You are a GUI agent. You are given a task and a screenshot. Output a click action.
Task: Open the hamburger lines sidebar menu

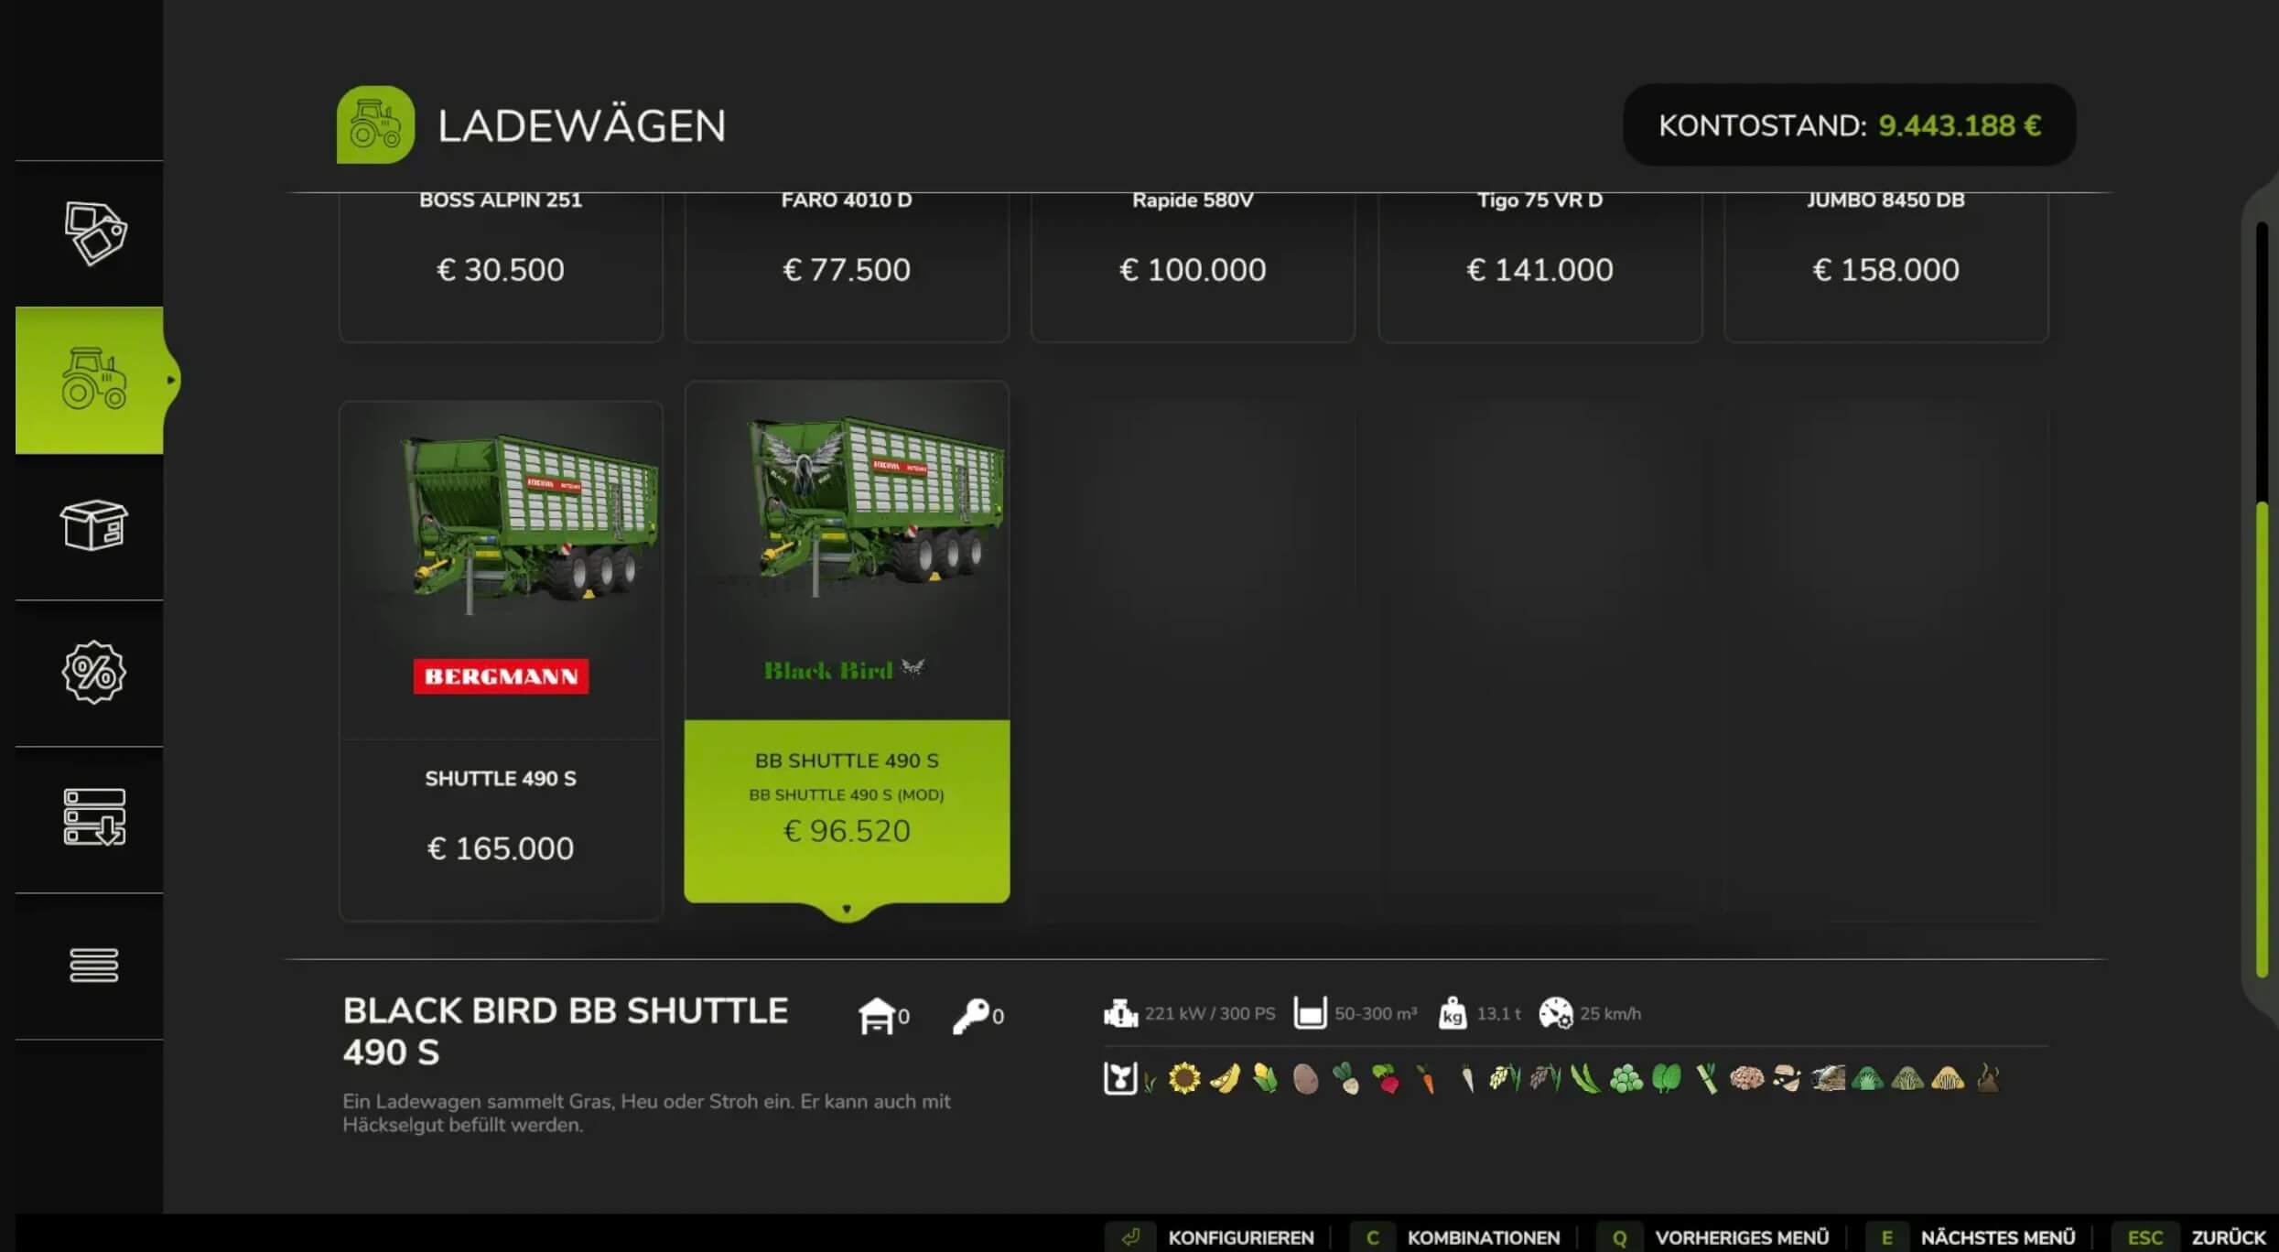93,966
